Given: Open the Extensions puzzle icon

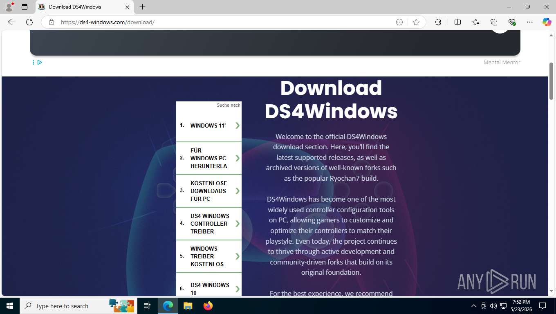Looking at the screenshot, I should pos(438,22).
